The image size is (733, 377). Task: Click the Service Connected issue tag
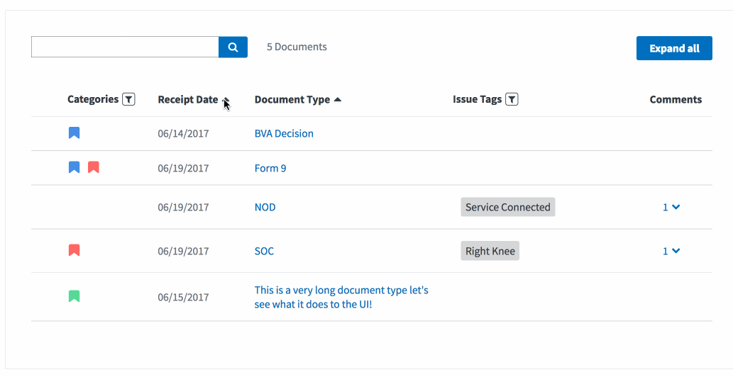coord(507,207)
